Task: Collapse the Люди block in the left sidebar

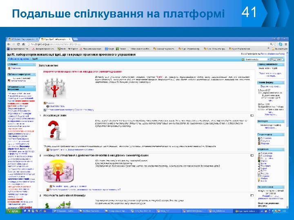Action: pyautogui.click(x=34, y=64)
